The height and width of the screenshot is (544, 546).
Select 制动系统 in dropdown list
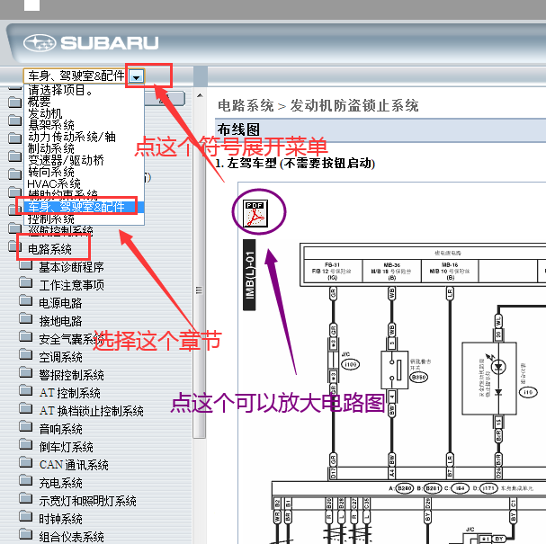51,148
